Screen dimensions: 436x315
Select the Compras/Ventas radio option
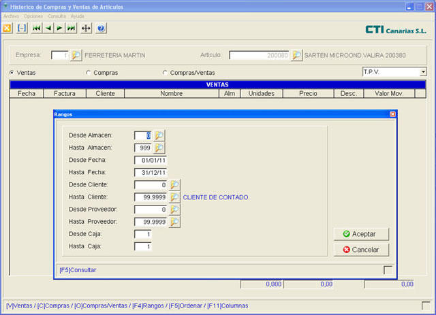coord(165,72)
